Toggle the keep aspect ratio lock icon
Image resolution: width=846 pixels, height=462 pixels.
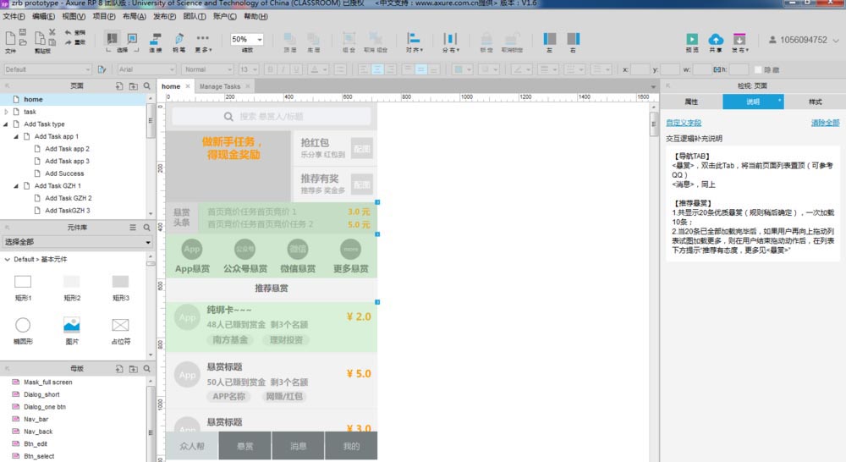click(x=716, y=69)
